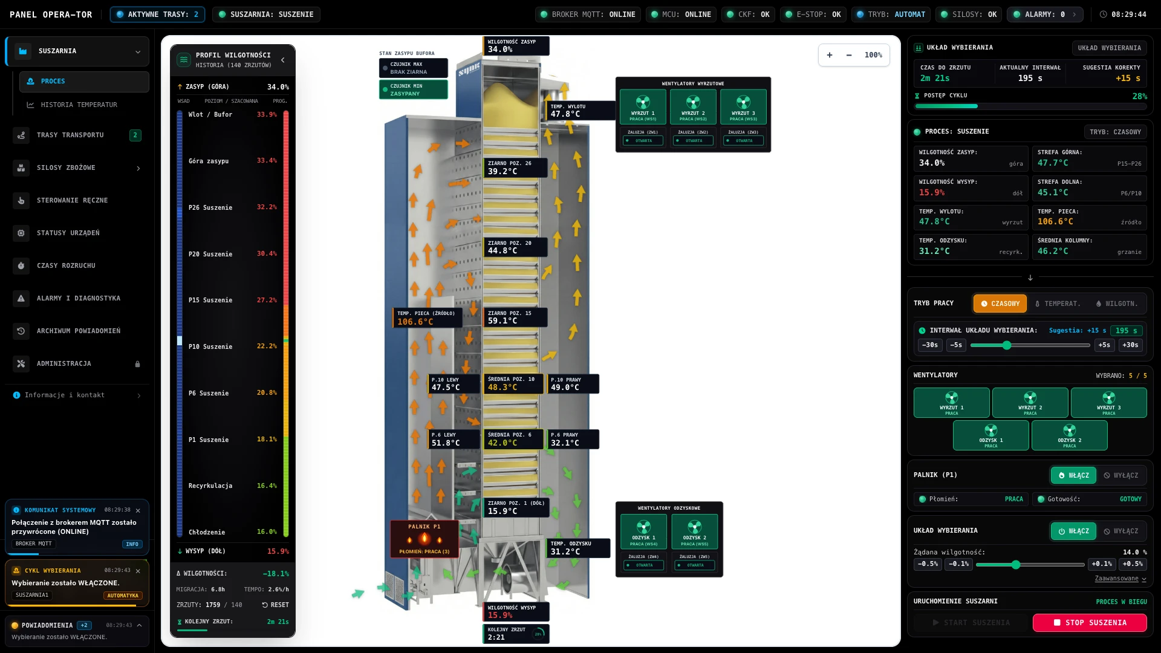Click the Statusy urządzeń chip icon
This screenshot has width=1161, height=653.
pyautogui.click(x=21, y=233)
